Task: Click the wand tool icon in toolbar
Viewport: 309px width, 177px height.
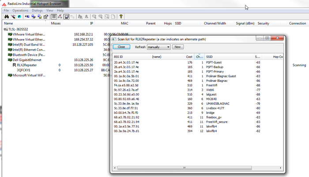Action: [13, 17]
